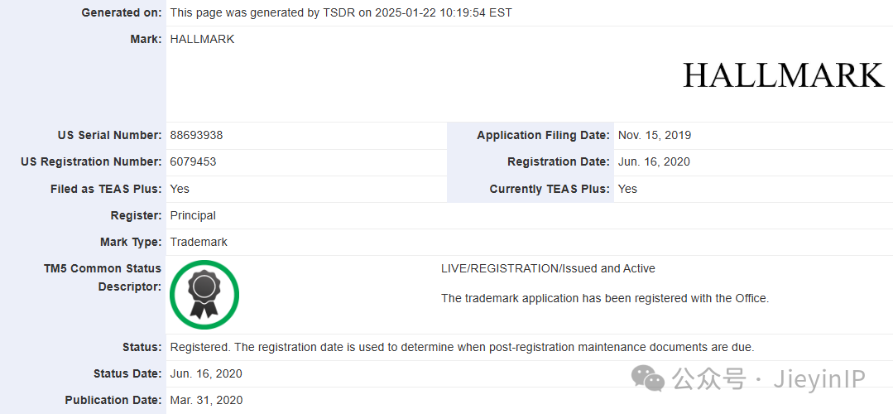Click the Application Filing Date value
This screenshot has height=414, width=893.
point(655,136)
